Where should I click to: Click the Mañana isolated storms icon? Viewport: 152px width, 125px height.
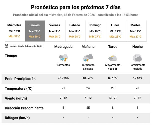pos(88,58)
